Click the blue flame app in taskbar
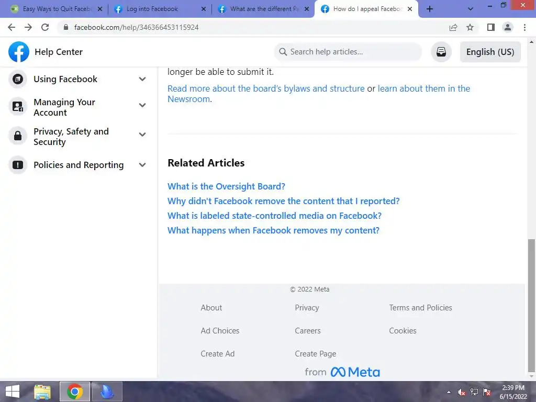The width and height of the screenshot is (536, 402). [107, 392]
